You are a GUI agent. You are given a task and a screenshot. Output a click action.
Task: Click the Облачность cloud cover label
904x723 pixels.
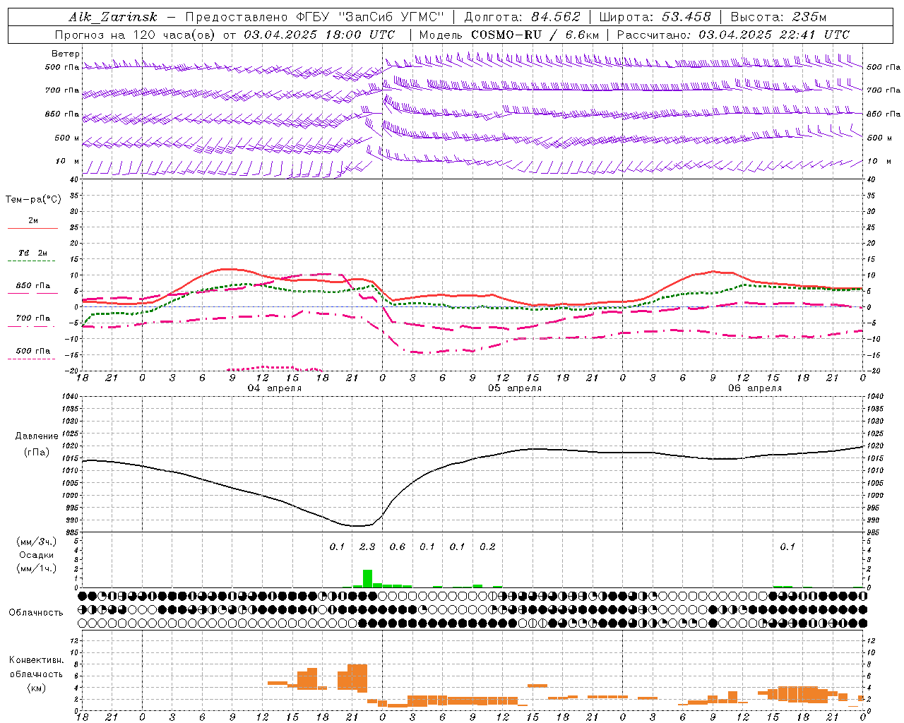[36, 613]
